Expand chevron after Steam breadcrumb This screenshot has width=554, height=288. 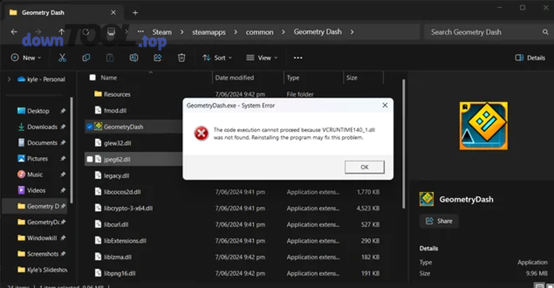click(x=182, y=32)
